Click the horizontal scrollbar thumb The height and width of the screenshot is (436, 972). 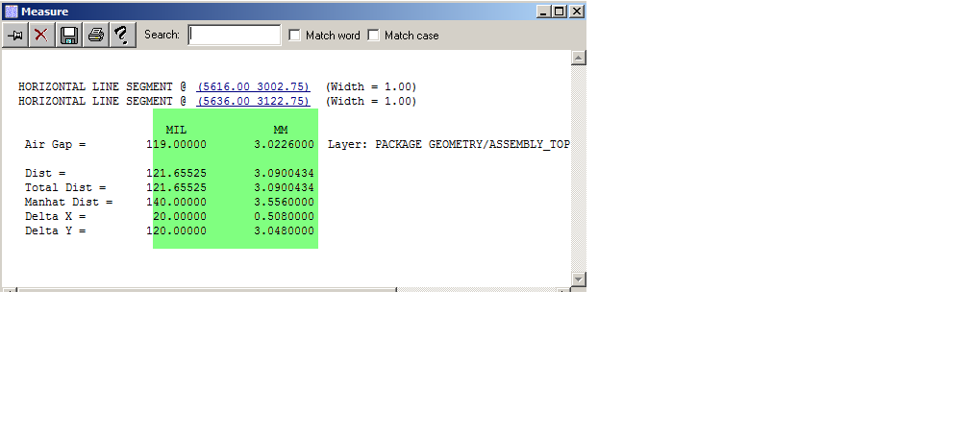pos(207,289)
